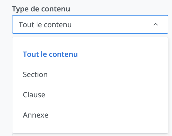This screenshot has width=172, height=136.
Task: Filter content type by Section
Action: tap(35, 74)
